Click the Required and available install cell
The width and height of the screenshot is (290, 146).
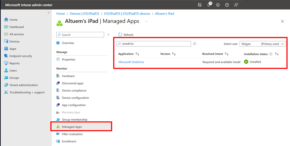click(x=221, y=62)
